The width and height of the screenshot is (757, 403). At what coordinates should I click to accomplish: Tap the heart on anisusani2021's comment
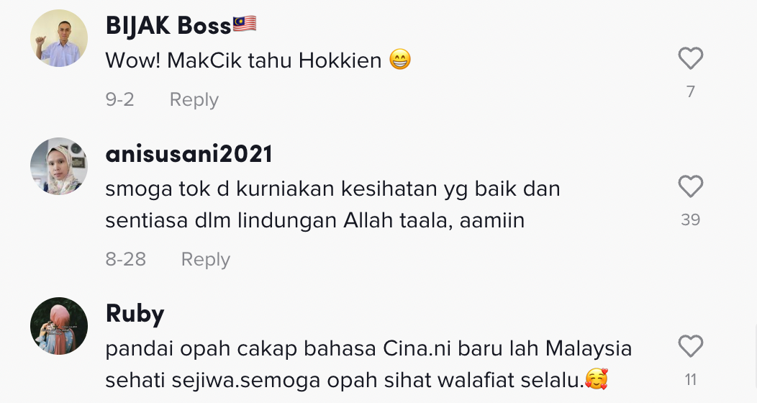690,186
